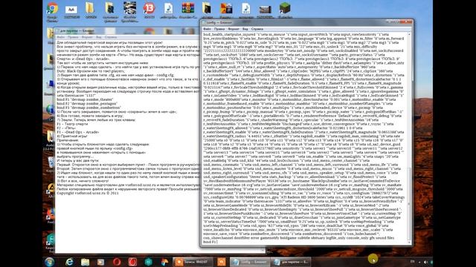Open Windows Media Player in the taskbar
Viewport: 476px width, 267px height.
tap(100, 262)
